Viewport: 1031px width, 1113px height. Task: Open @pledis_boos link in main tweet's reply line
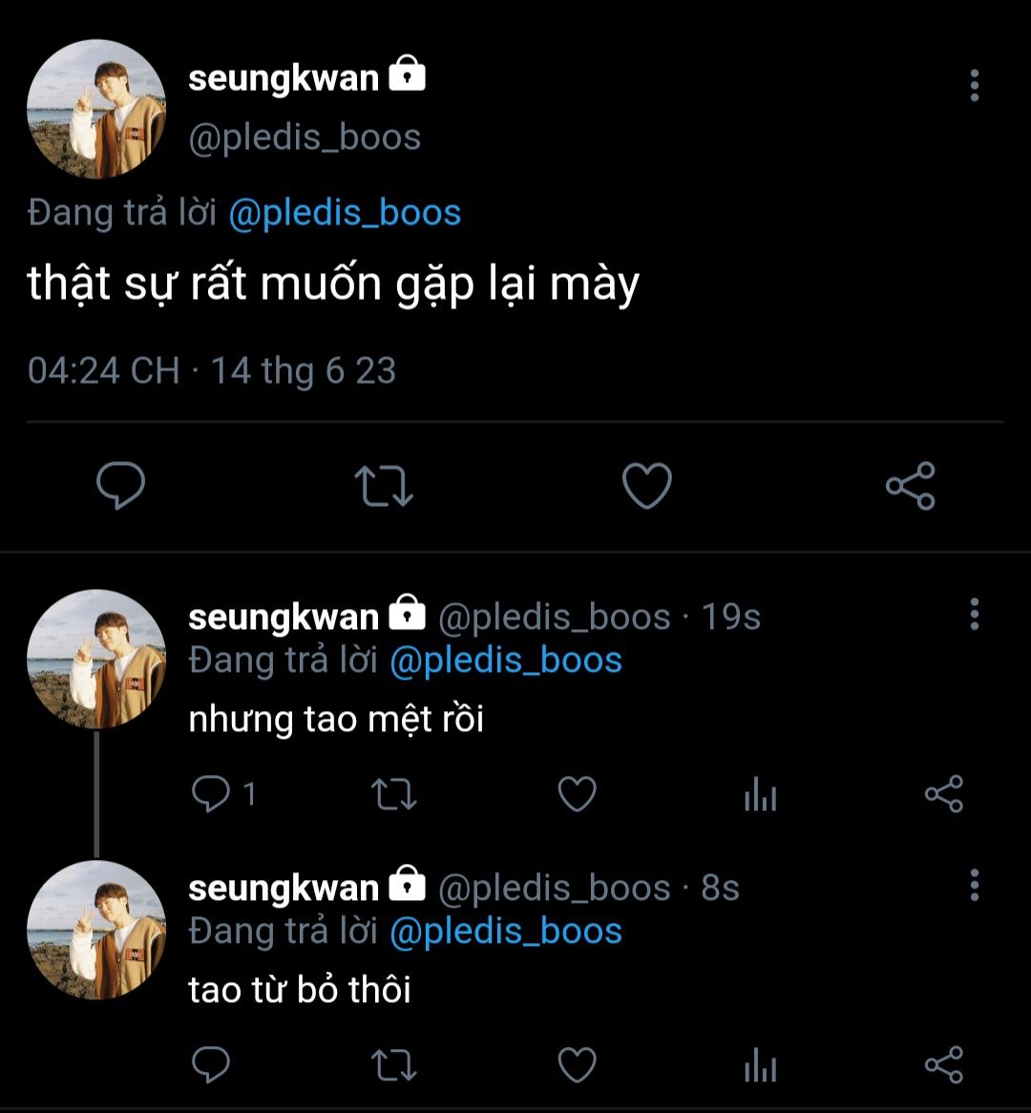(x=345, y=212)
